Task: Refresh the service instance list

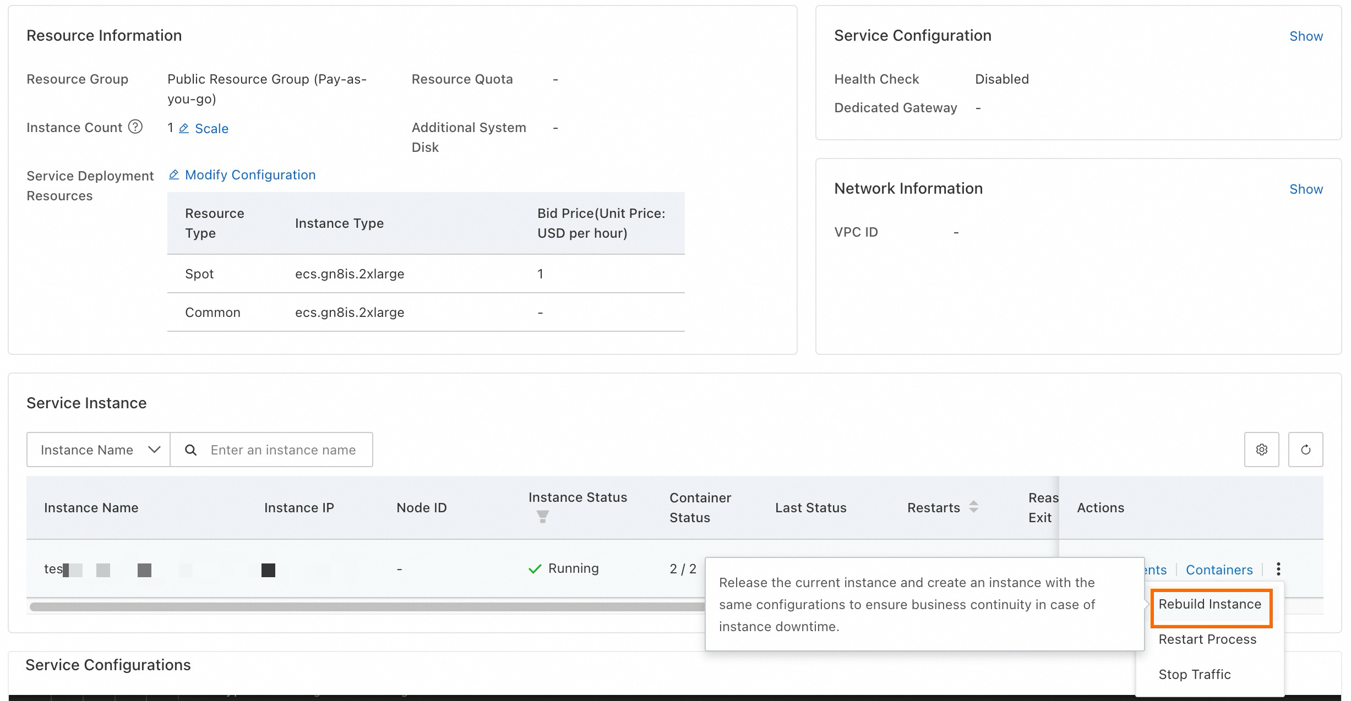Action: tap(1305, 450)
